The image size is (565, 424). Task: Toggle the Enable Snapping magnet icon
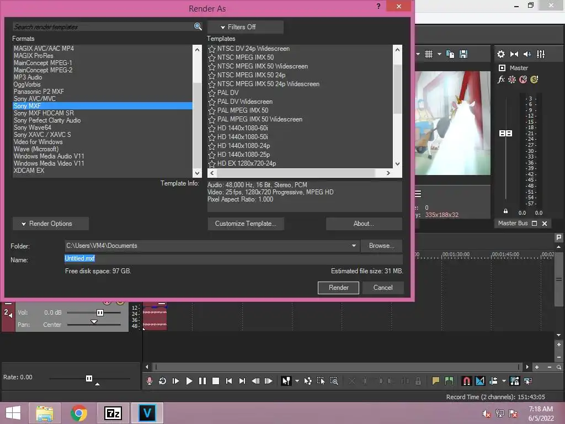click(x=467, y=381)
